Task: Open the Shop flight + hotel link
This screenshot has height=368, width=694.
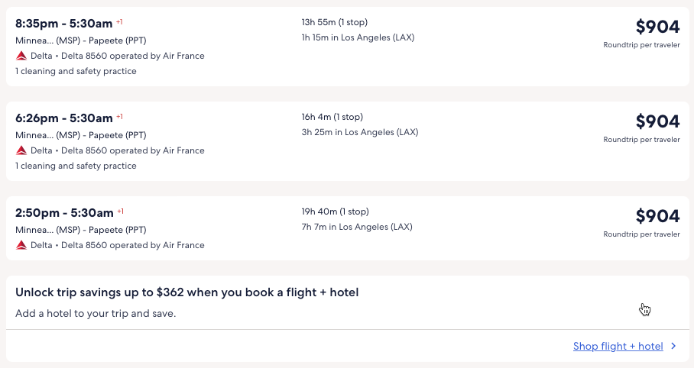Action: pyautogui.click(x=618, y=346)
